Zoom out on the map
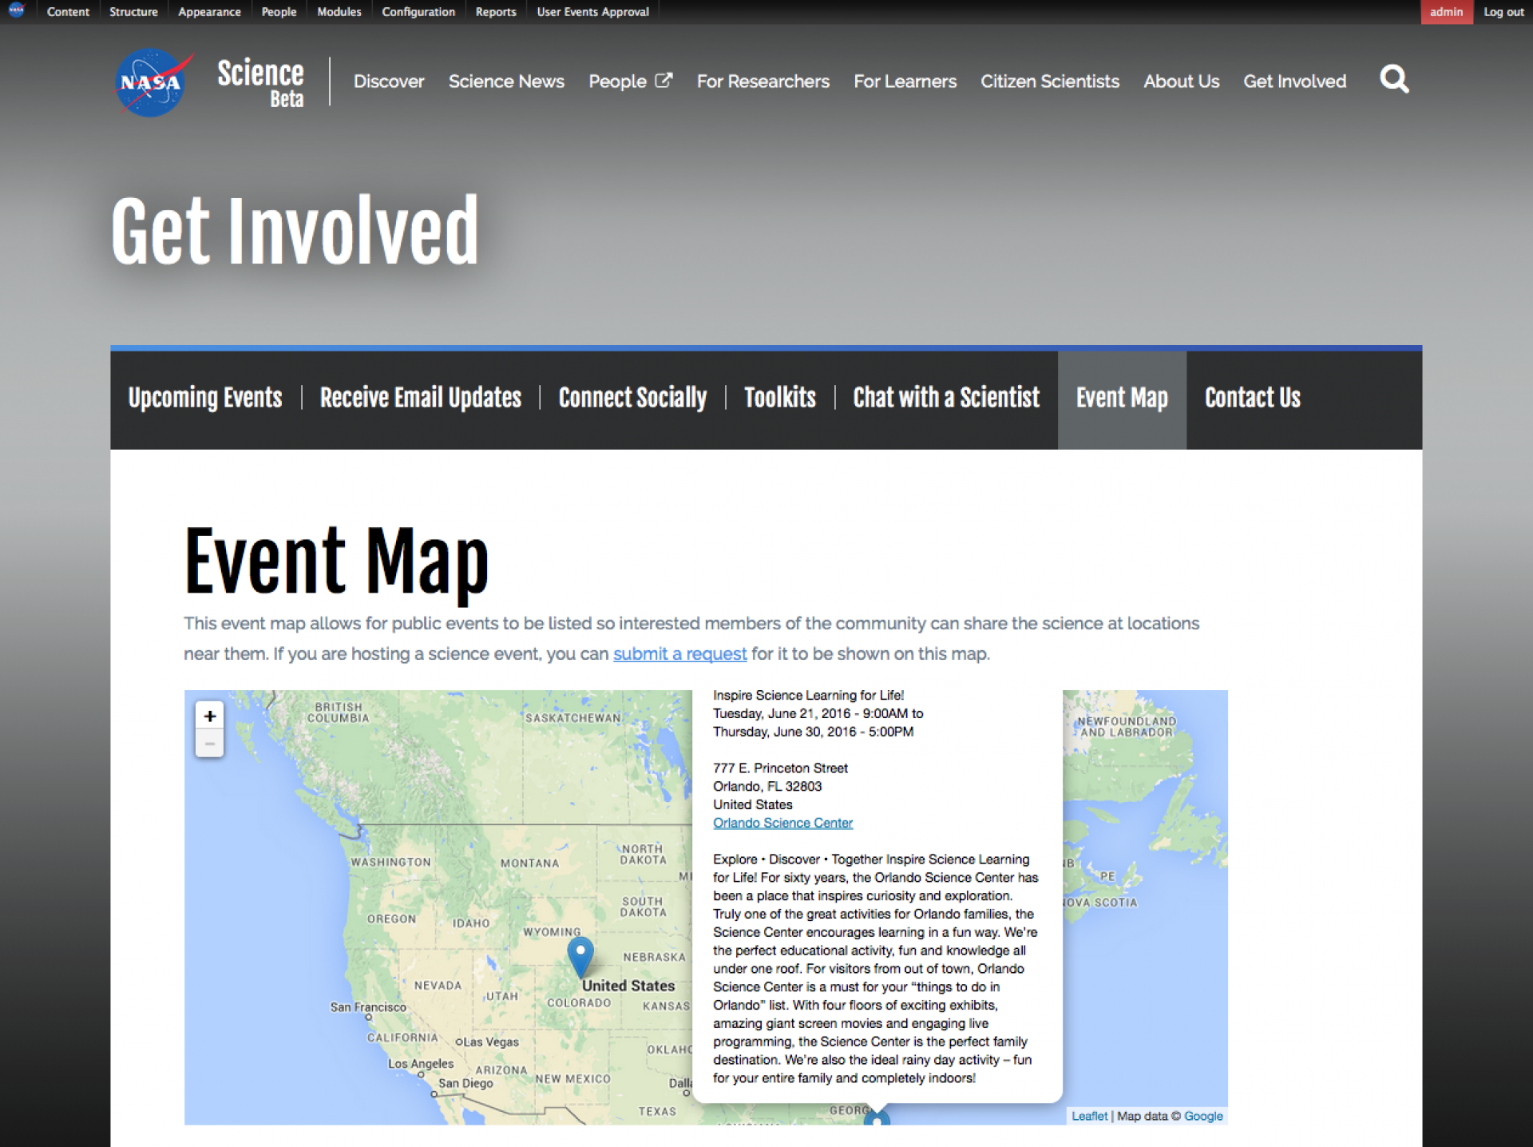 click(210, 744)
